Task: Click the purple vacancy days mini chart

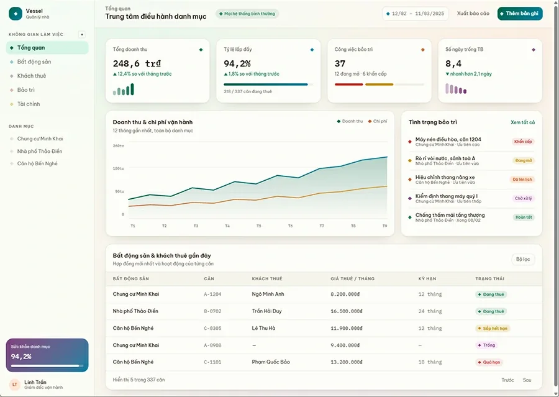Action: pyautogui.click(x=456, y=88)
